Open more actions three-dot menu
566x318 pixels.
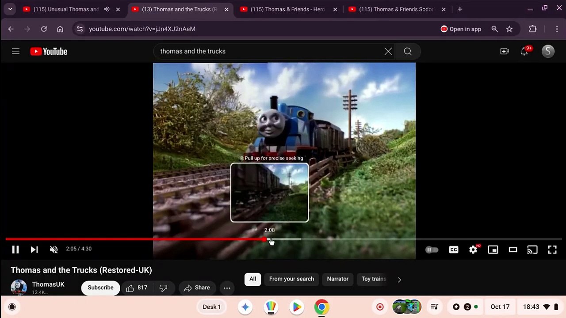click(227, 288)
